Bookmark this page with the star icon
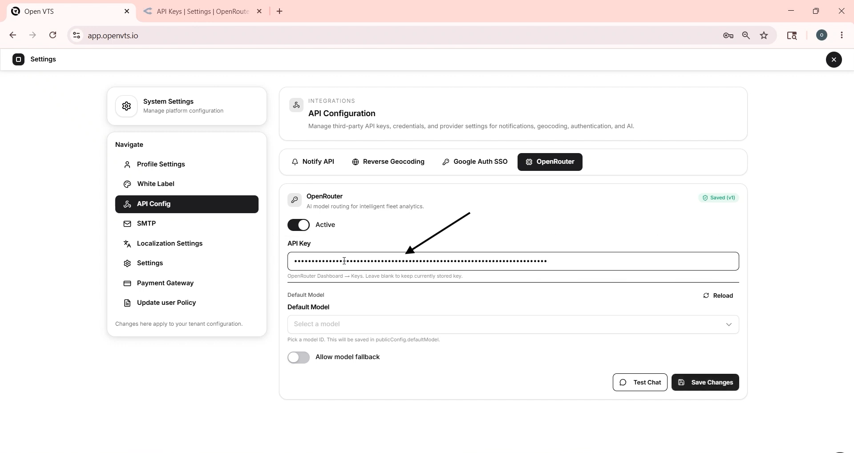854x453 pixels. coord(764,36)
